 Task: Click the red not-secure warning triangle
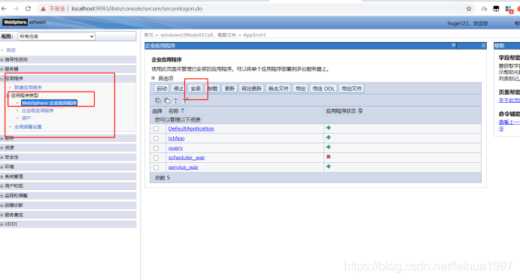[43, 9]
